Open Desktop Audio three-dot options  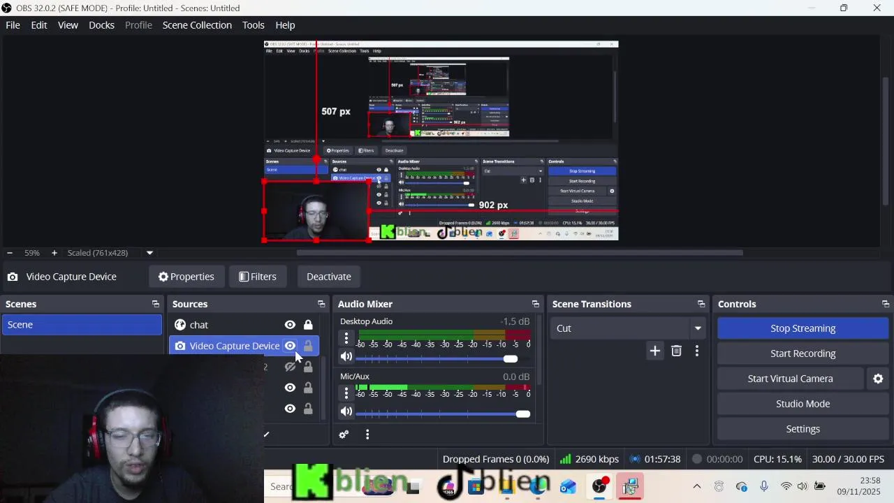346,338
